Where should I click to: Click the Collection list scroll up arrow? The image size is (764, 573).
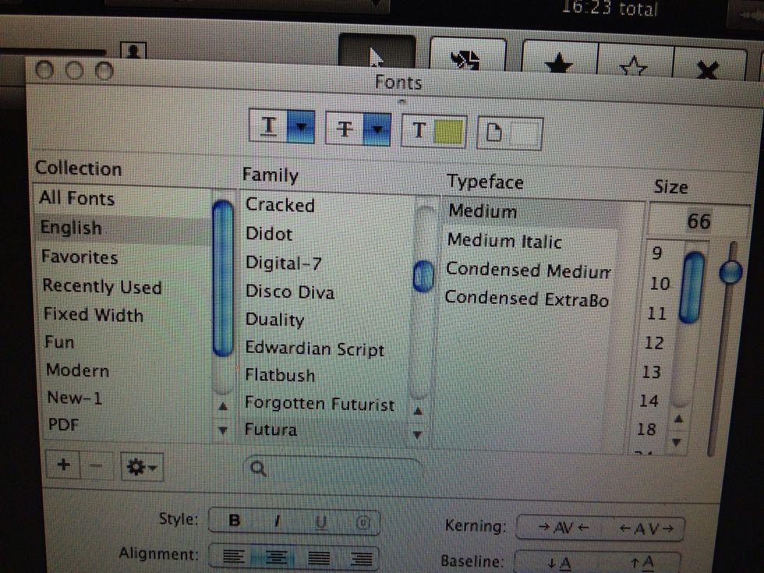coord(223,406)
